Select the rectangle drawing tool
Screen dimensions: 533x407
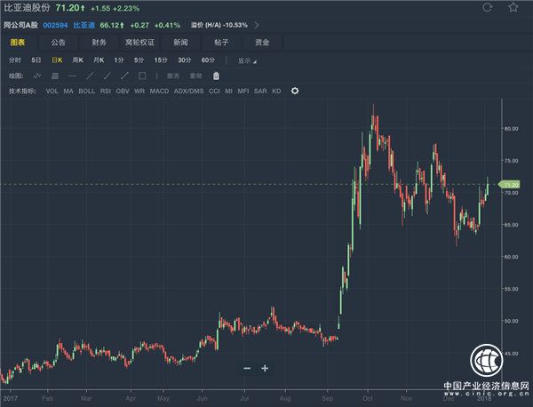(141, 76)
